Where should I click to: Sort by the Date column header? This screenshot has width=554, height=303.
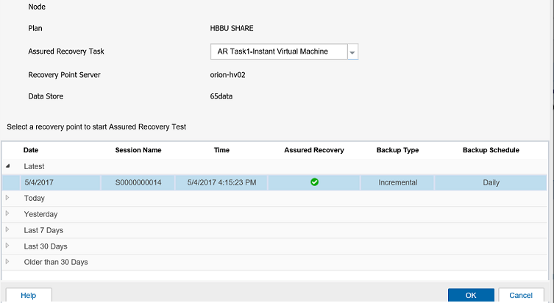[x=31, y=150]
